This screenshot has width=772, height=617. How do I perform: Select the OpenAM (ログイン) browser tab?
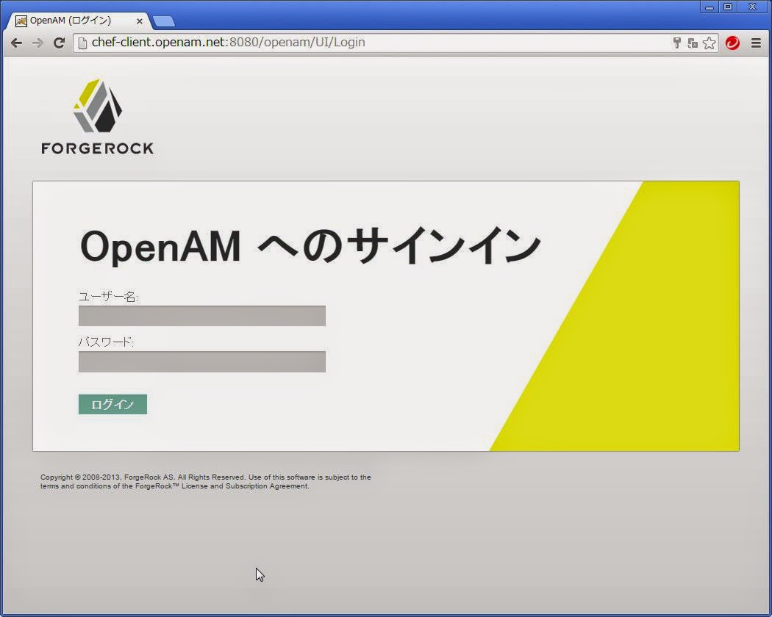point(74,21)
